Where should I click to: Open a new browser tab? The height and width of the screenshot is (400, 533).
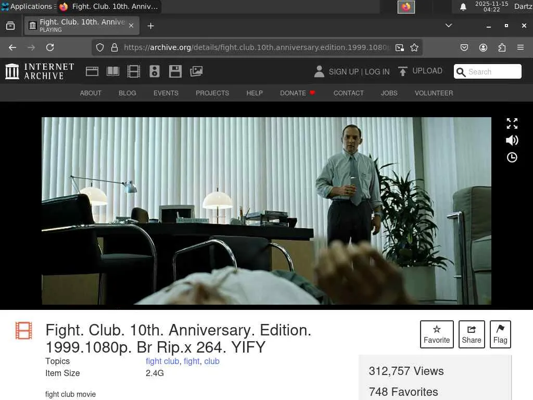click(x=150, y=26)
